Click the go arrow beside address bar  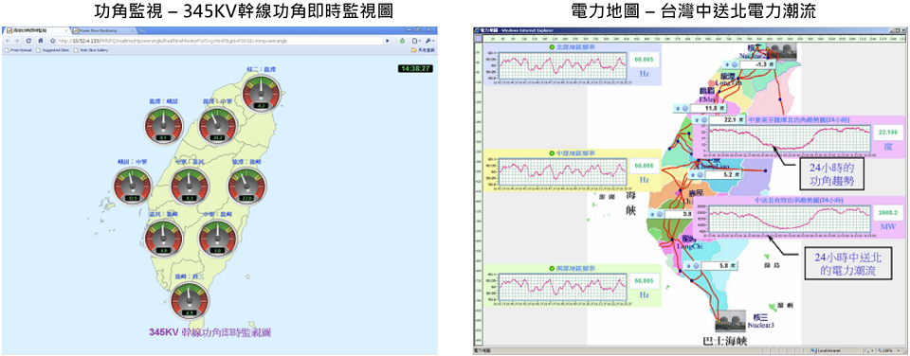click(387, 41)
